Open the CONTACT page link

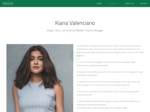144,4
